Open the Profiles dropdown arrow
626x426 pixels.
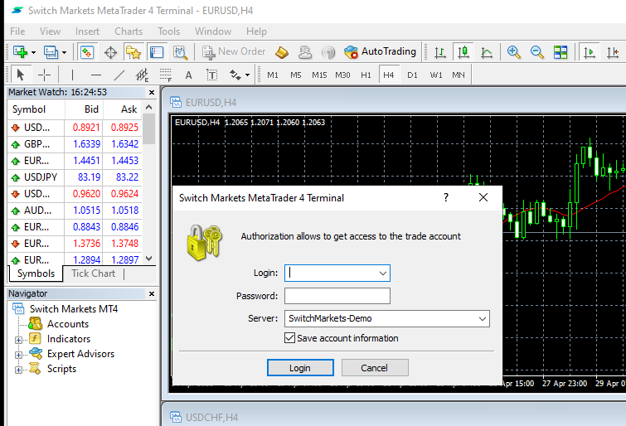tap(65, 52)
